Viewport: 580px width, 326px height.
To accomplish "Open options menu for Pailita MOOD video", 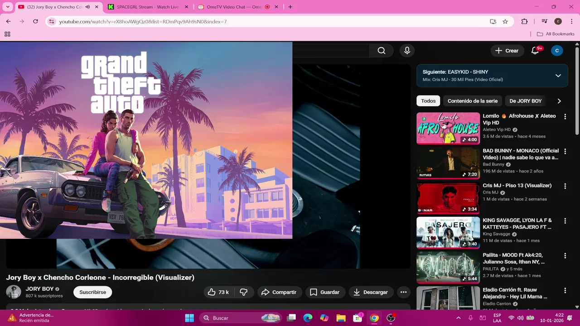I will point(565,256).
